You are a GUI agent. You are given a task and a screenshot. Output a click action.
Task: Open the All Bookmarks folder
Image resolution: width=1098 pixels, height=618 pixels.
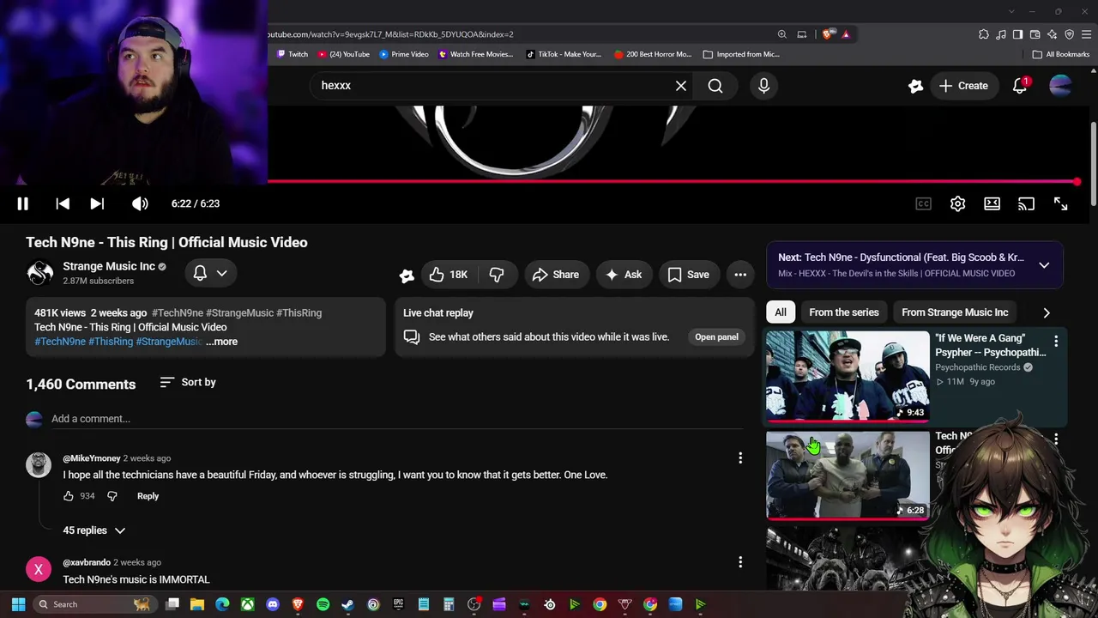1060,54
